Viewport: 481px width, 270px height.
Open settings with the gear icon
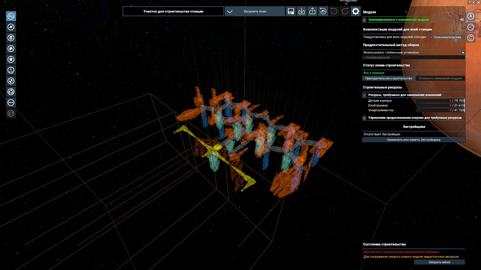coord(355,11)
